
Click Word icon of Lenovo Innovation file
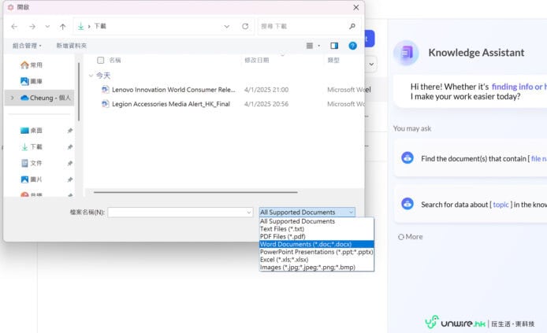pyautogui.click(x=105, y=90)
